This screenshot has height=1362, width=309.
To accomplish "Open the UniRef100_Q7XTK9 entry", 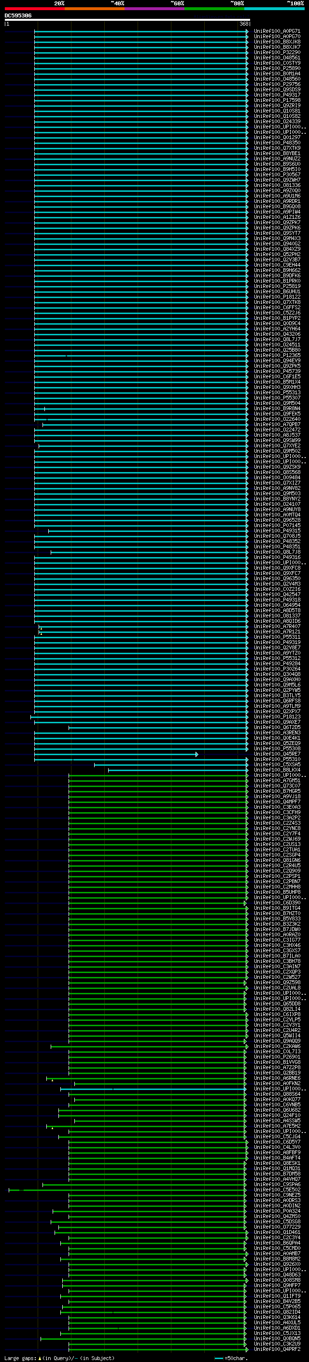I will (277, 148).
